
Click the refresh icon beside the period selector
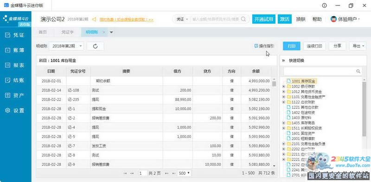pyautogui.click(x=96, y=46)
